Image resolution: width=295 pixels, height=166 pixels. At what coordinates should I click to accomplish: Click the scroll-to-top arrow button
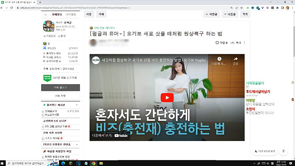point(284,151)
